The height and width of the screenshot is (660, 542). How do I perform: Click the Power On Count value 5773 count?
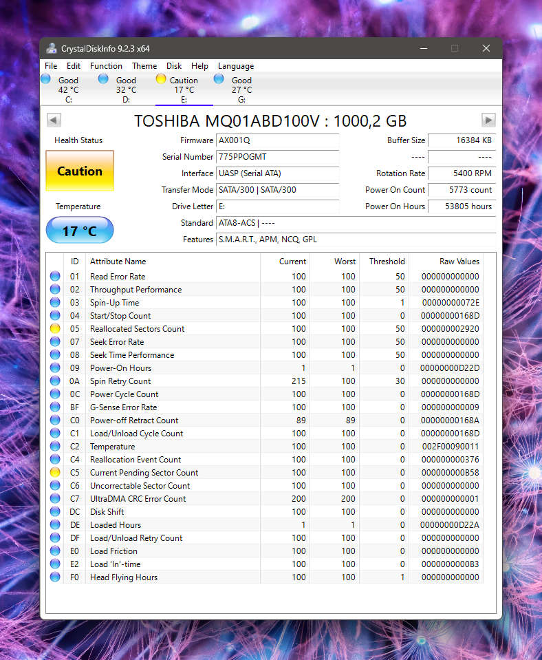pyautogui.click(x=462, y=189)
